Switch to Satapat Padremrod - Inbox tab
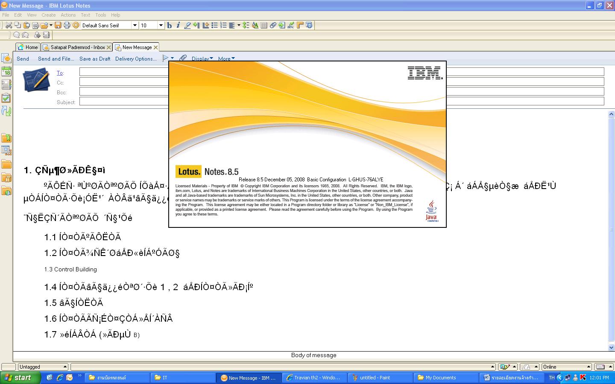The image size is (615, 384). [x=77, y=47]
